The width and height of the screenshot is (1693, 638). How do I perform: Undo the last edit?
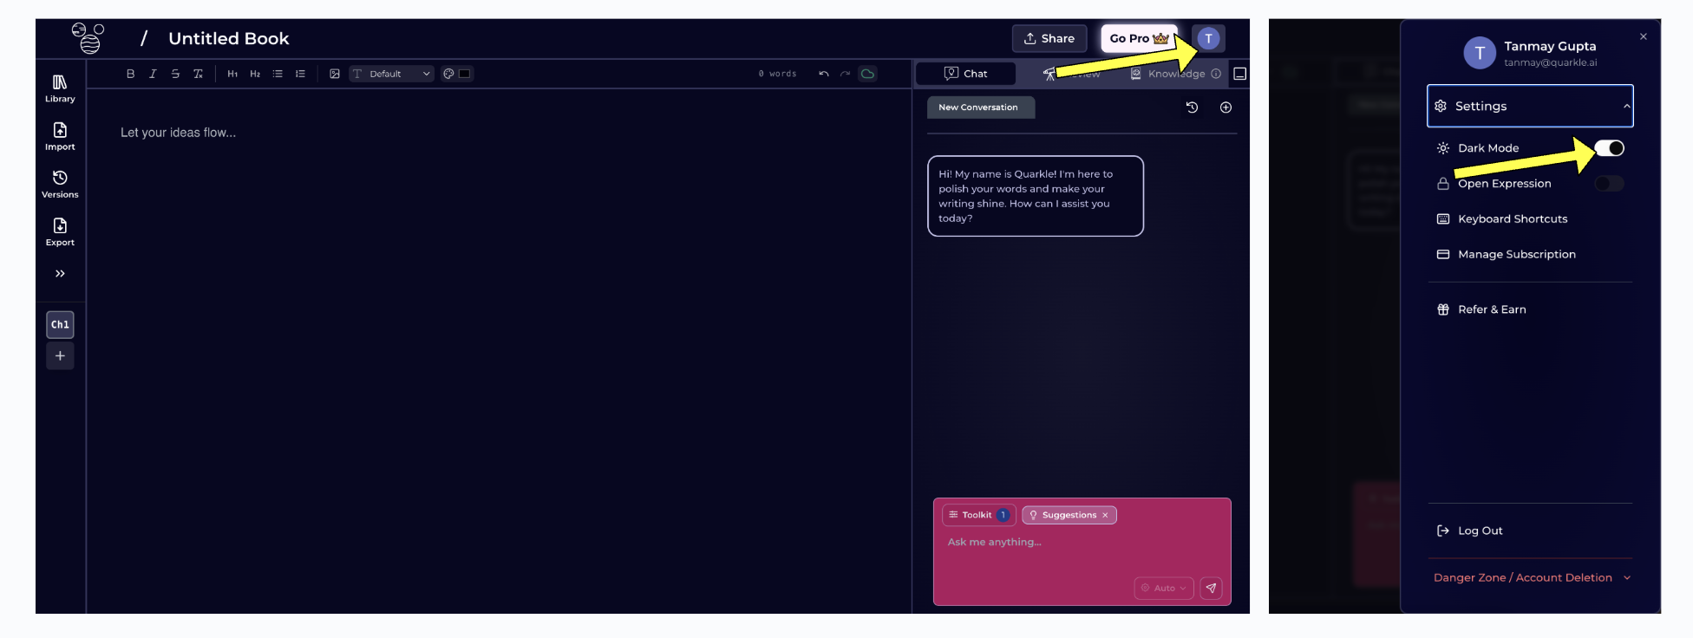[x=824, y=74]
